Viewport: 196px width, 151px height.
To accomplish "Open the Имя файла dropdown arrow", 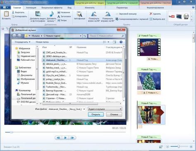I will pos(84,109).
